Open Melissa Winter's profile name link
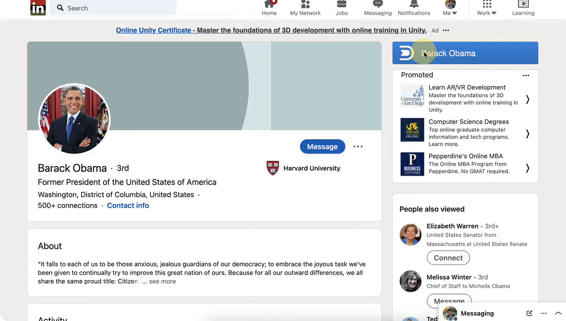 pyautogui.click(x=449, y=277)
